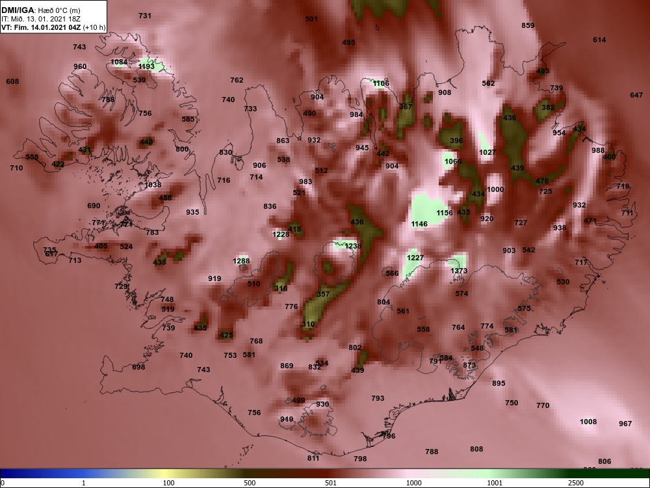Screen dimensions: 650x488
Task: Click the map value 425
Action: click(226, 335)
